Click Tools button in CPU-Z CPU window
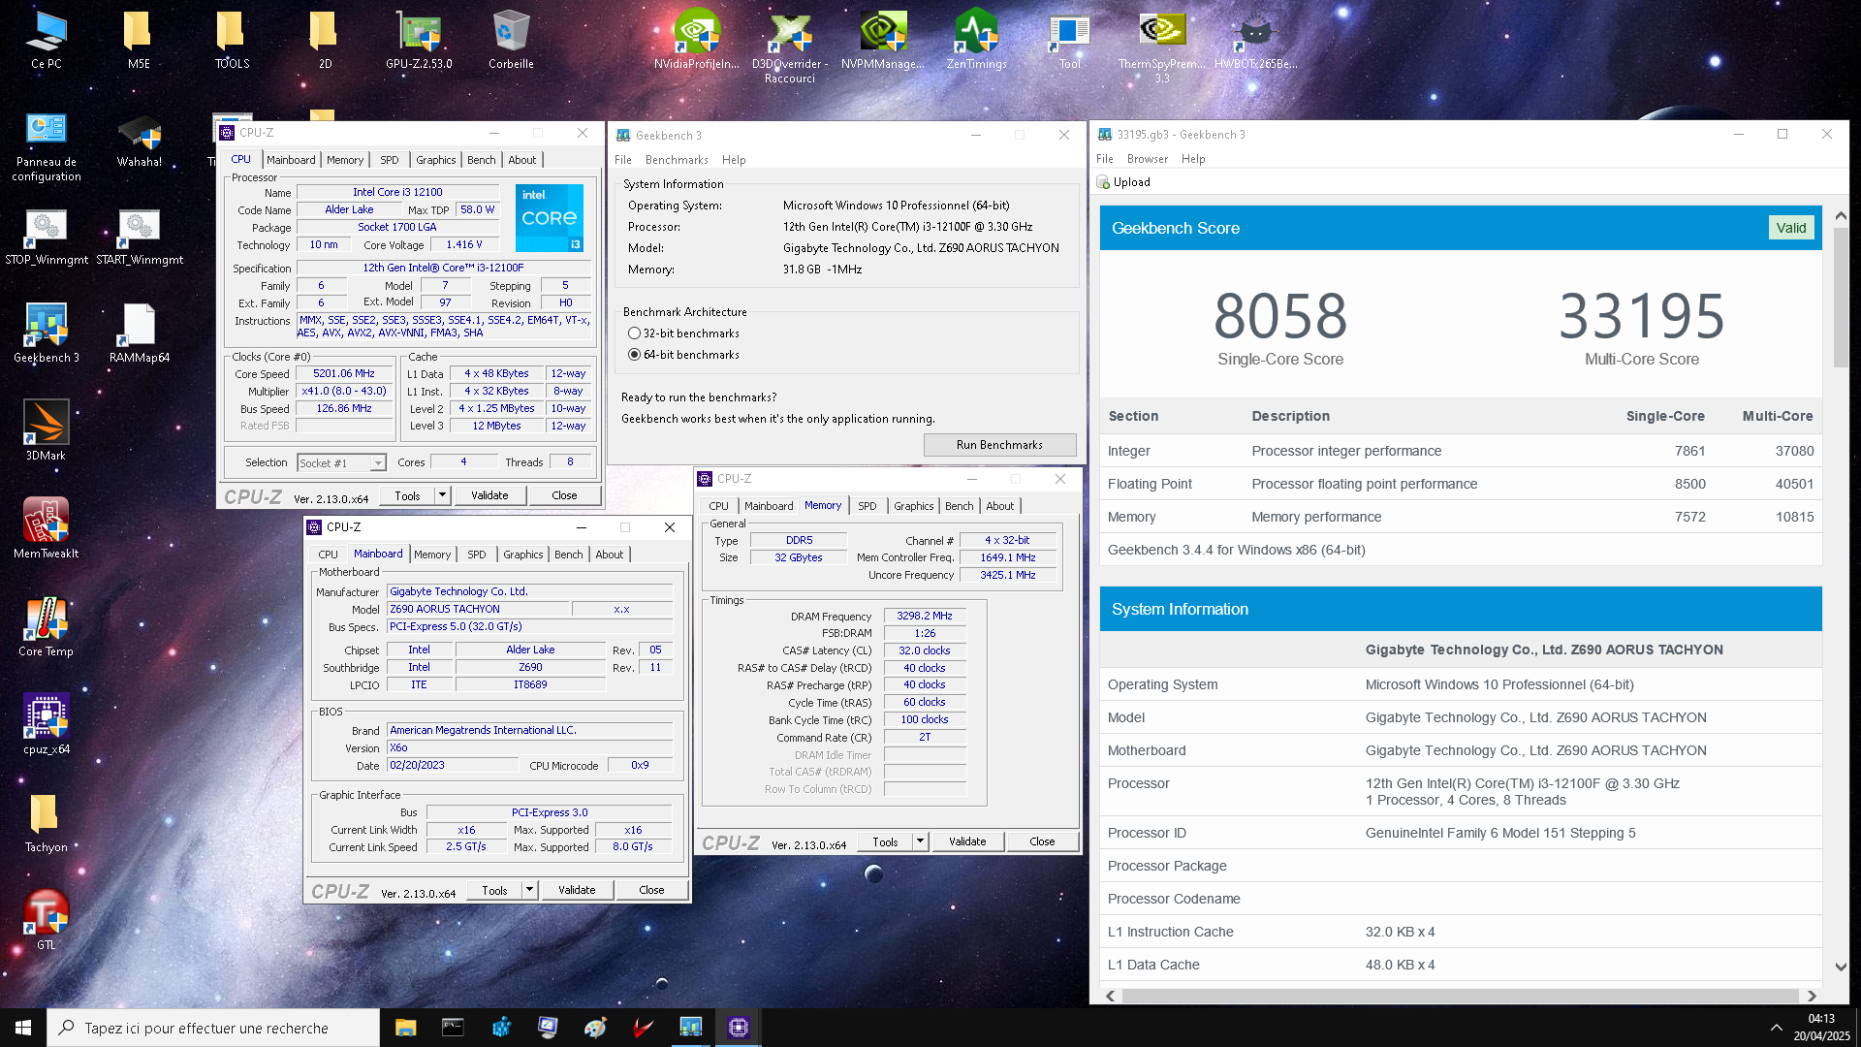 407,495
